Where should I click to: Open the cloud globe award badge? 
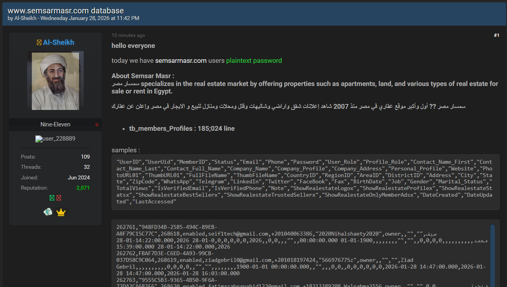(x=48, y=212)
